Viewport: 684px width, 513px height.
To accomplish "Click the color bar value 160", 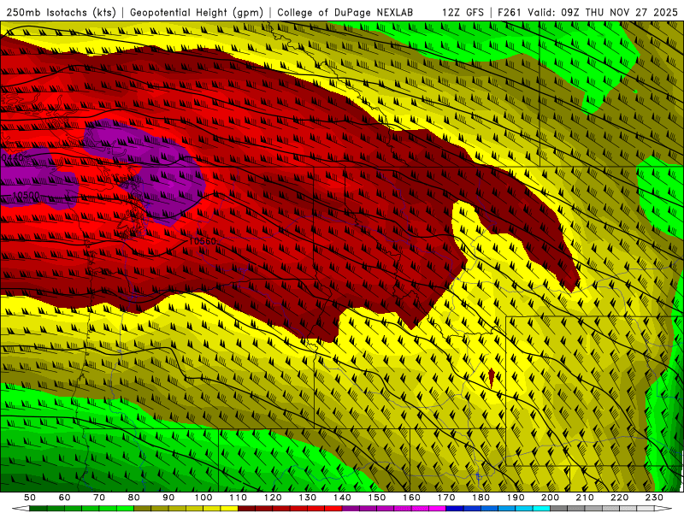I will coord(411,498).
